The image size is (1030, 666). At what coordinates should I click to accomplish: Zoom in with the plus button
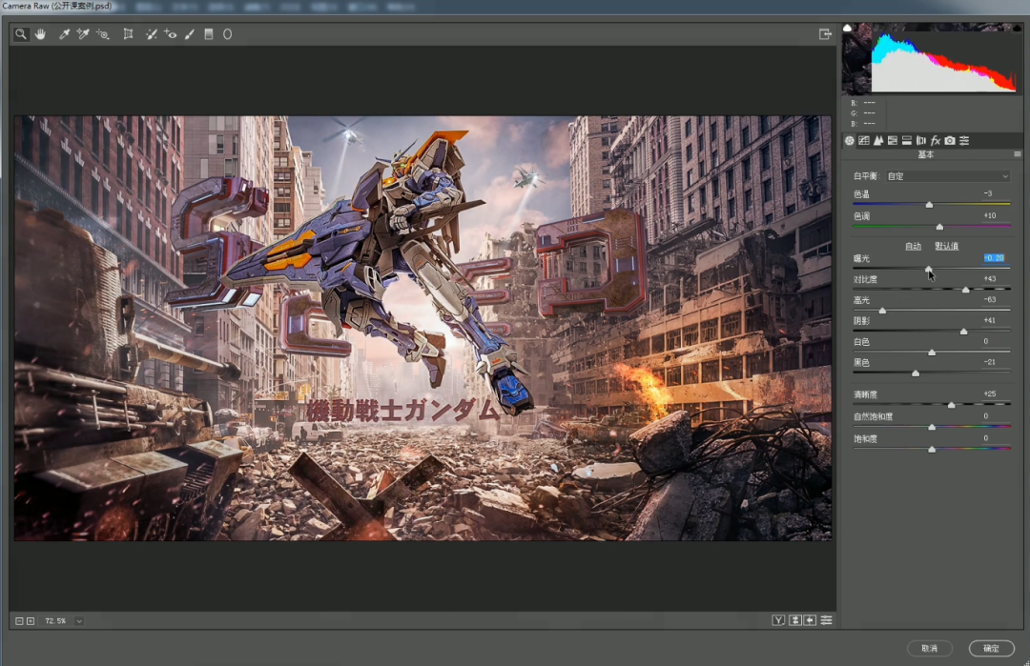pos(31,620)
